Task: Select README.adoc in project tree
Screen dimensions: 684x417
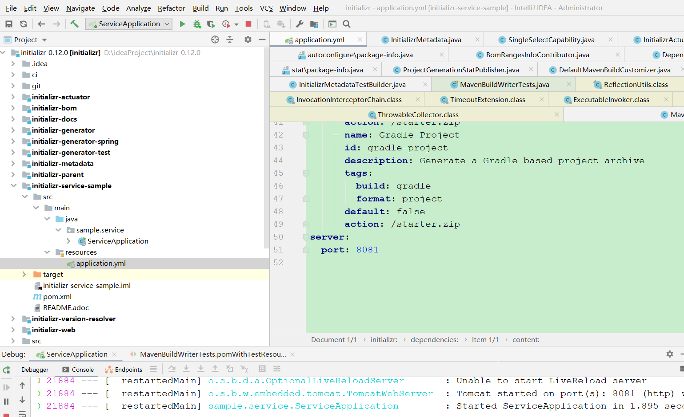Action: [x=66, y=307]
